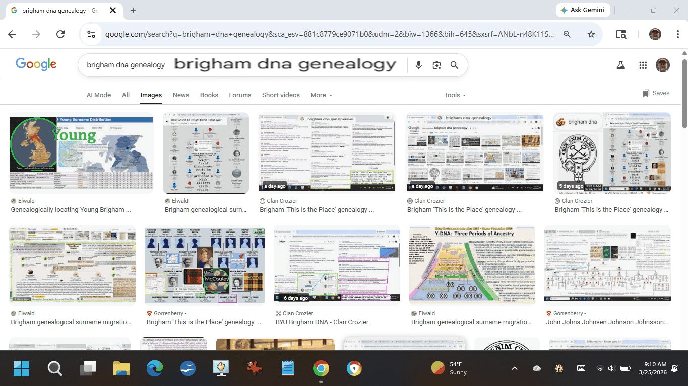The image size is (688, 386).
Task: Open the Saves collection
Action: [x=656, y=93]
